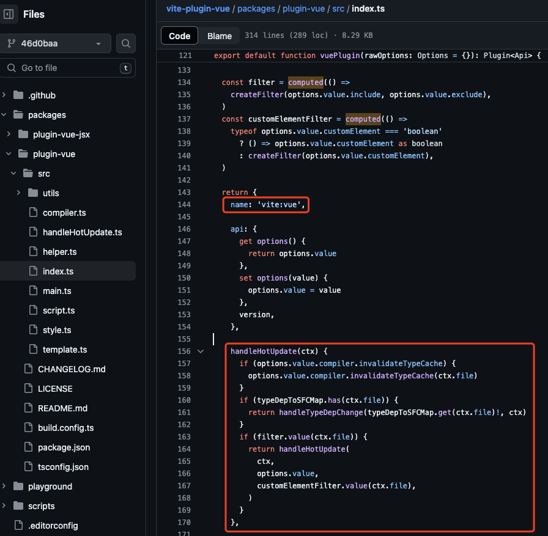
Task: Open LICENSE in file tree
Action: click(55, 389)
